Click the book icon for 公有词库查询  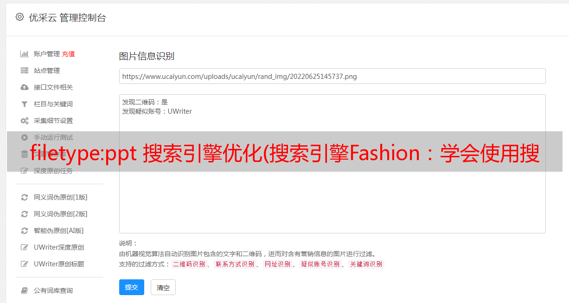coord(25,290)
